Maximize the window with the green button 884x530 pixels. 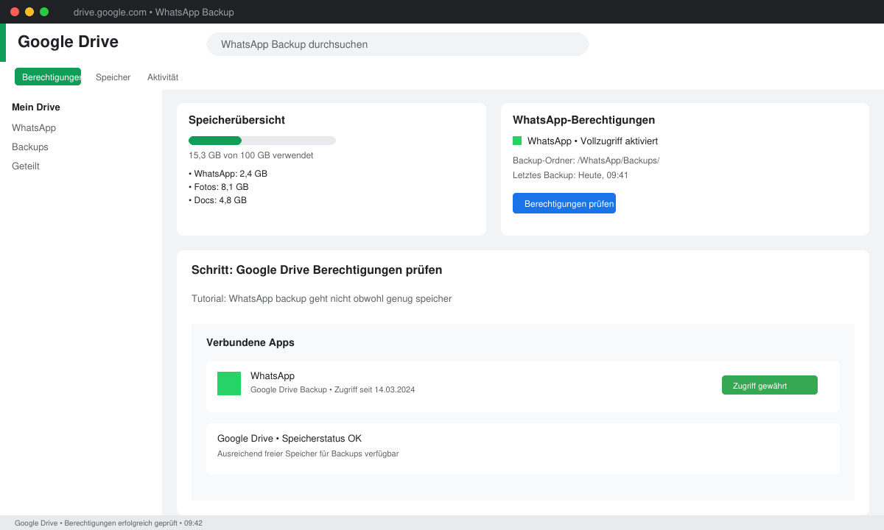(x=44, y=12)
